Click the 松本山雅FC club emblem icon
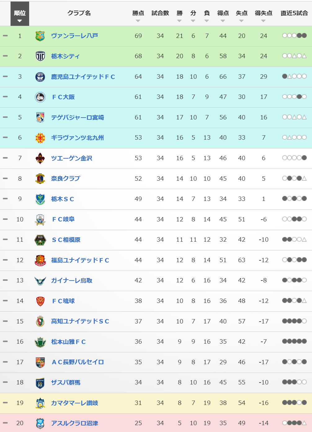 click(40, 342)
